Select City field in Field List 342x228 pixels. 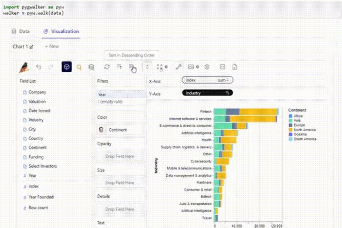pyautogui.click(x=32, y=129)
